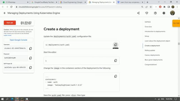Copy the student username
180x101 pixels.
tap(30, 49)
